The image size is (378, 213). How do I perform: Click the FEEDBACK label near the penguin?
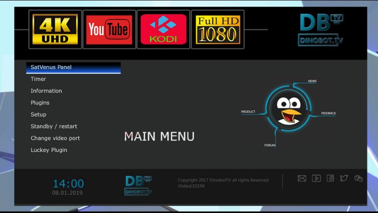coord(328,113)
